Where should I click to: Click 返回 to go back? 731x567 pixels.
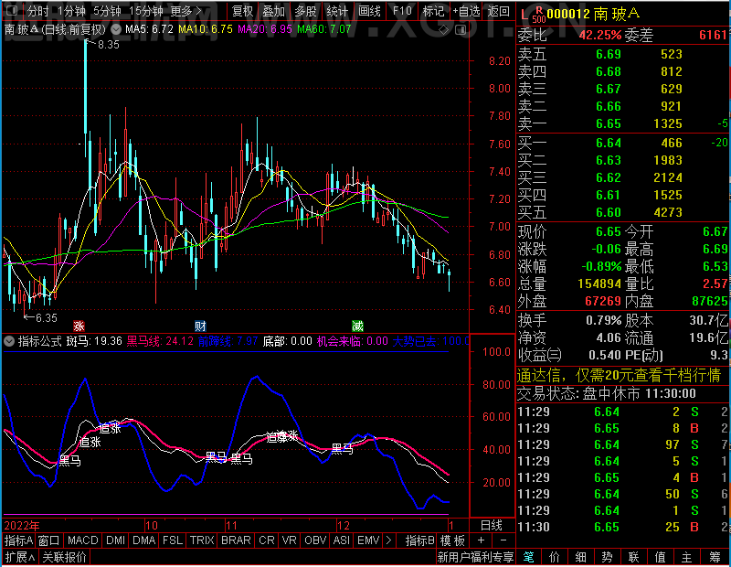click(498, 11)
